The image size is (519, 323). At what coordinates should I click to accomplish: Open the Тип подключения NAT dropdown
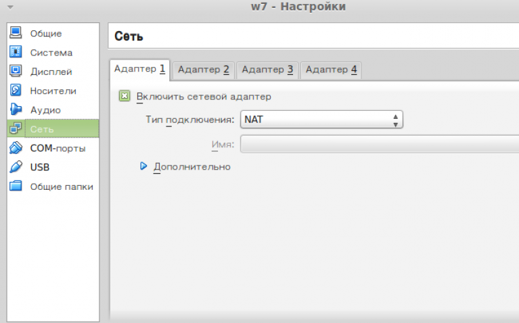tap(321, 120)
